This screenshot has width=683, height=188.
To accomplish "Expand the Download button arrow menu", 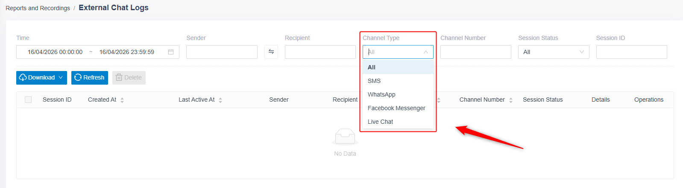I will point(61,77).
